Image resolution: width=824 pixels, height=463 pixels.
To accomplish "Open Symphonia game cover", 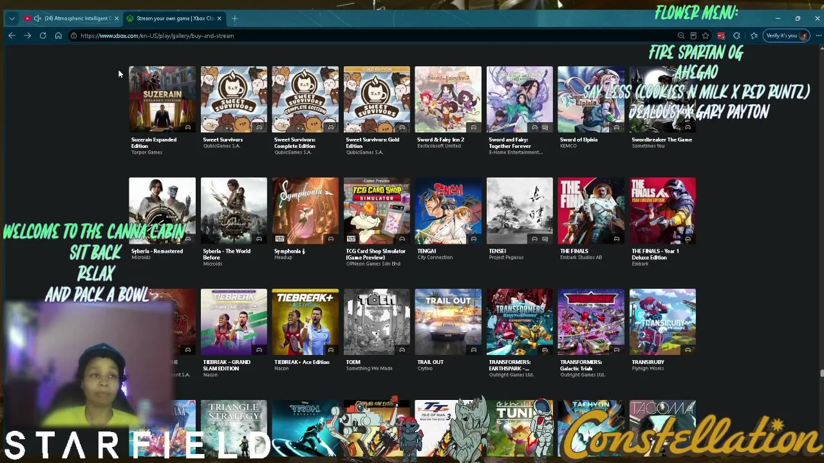I will 305,211.
